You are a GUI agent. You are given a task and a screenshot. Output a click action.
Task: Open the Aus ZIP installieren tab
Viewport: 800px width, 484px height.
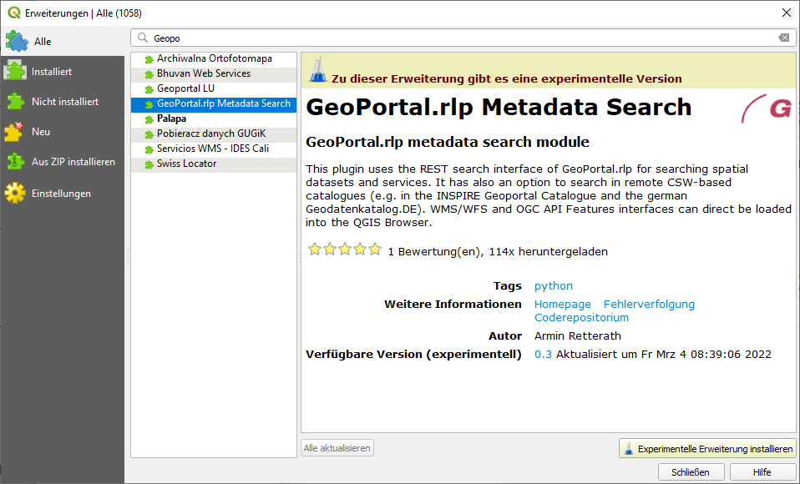pos(63,162)
